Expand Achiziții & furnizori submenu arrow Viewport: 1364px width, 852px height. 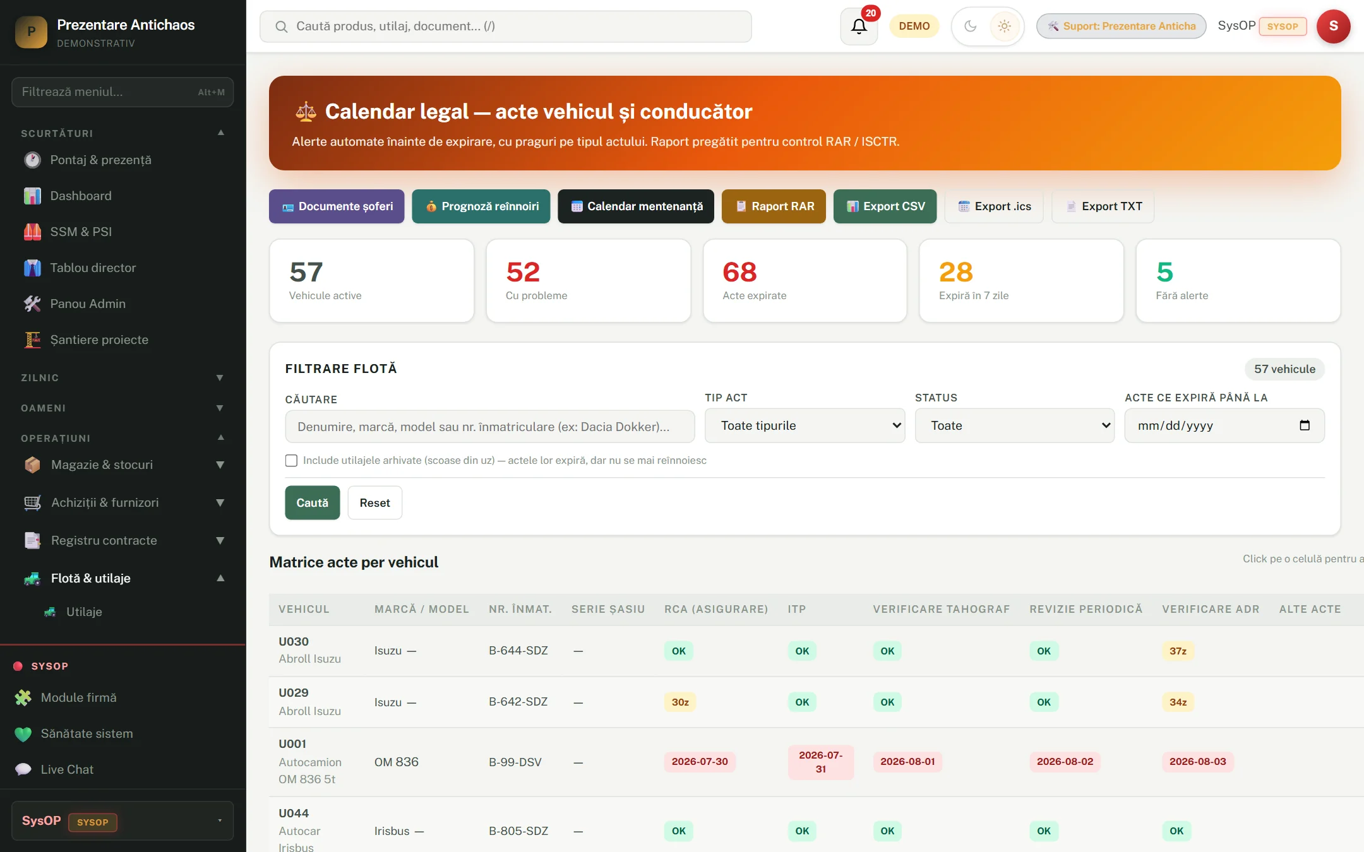pos(220,503)
